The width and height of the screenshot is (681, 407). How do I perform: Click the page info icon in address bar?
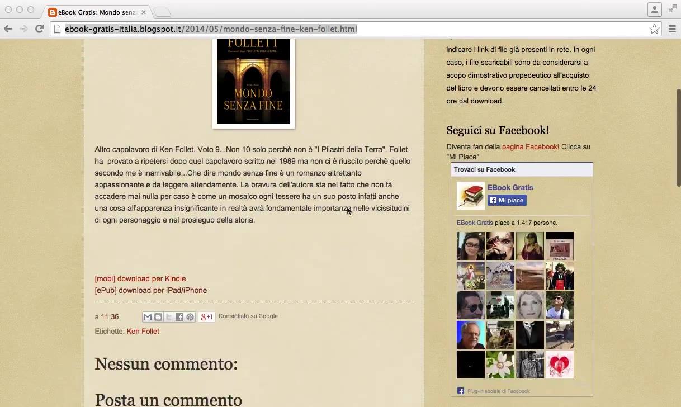click(x=57, y=29)
